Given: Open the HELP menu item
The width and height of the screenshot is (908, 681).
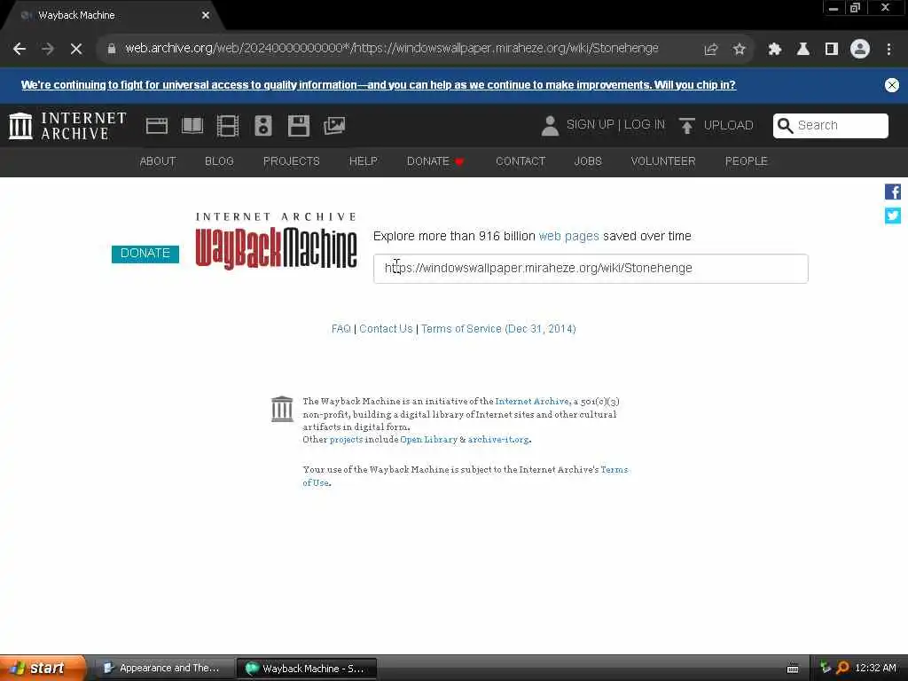Looking at the screenshot, I should pyautogui.click(x=363, y=161).
